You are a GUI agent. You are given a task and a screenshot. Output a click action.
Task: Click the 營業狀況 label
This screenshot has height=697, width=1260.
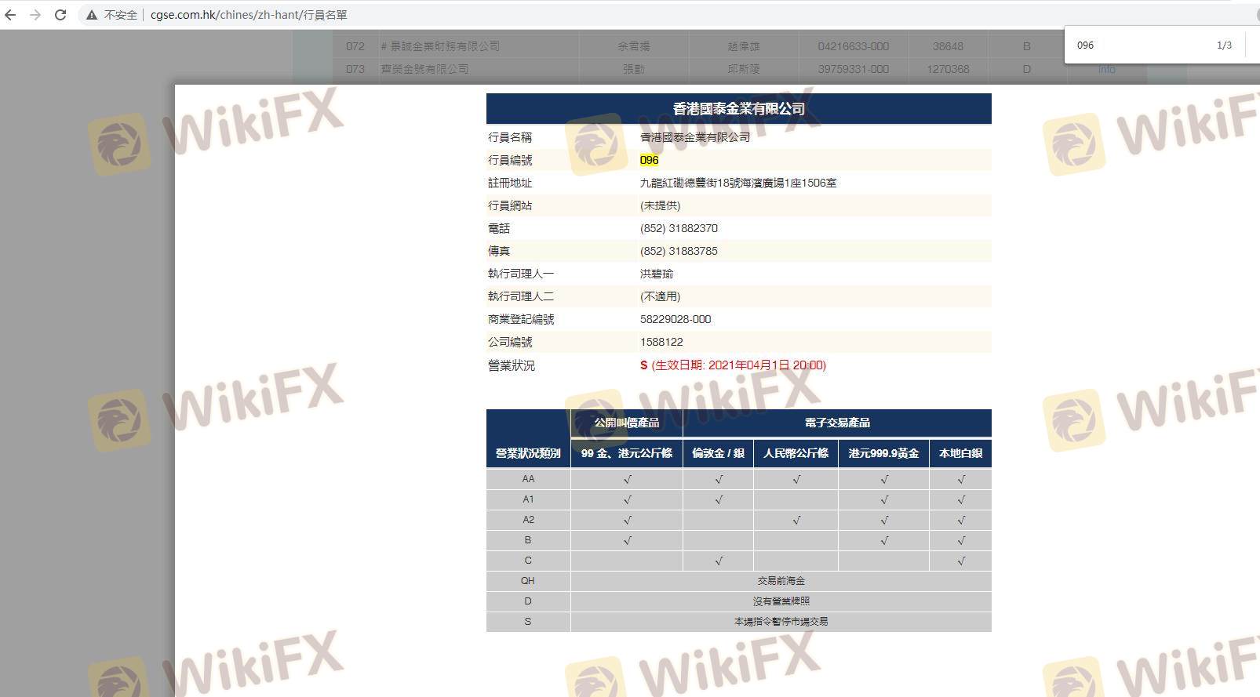coord(512,365)
